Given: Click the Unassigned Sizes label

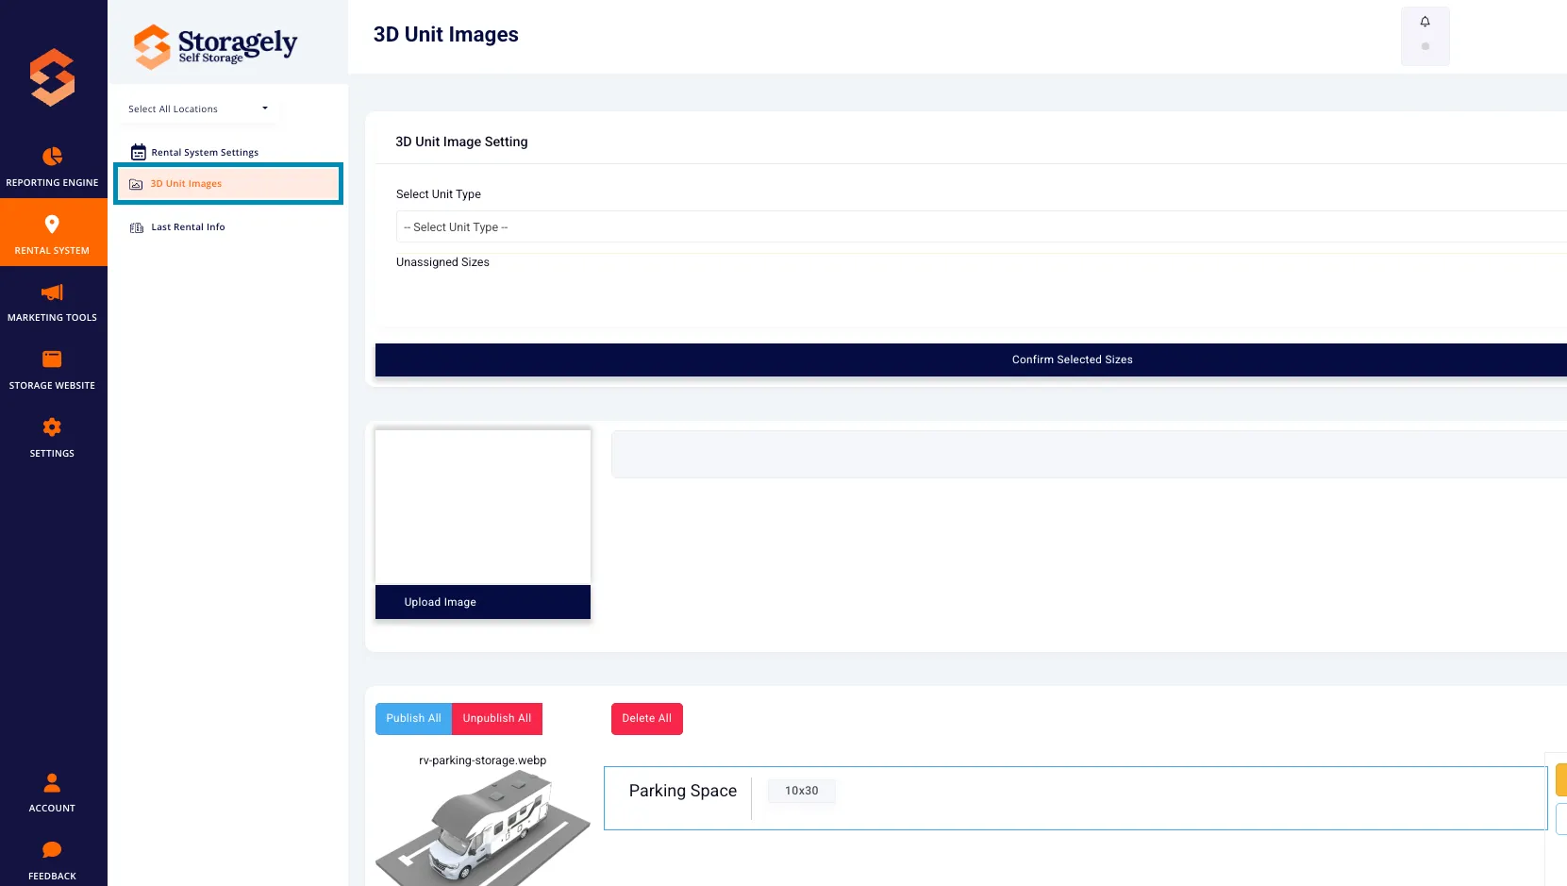Looking at the screenshot, I should tap(442, 262).
